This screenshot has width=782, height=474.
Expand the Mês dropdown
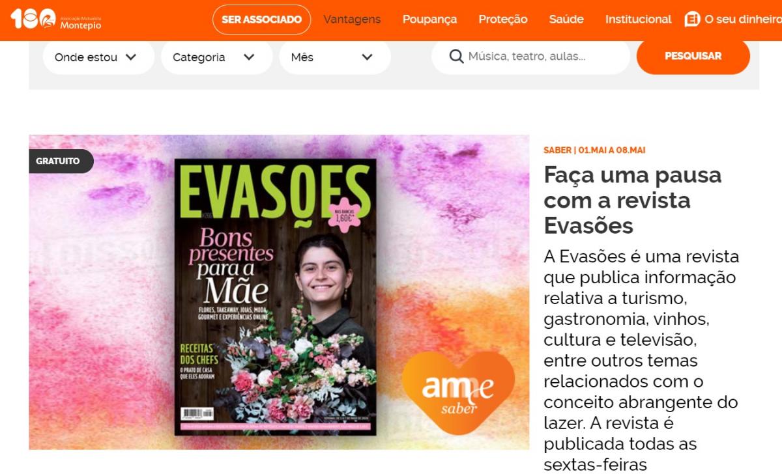[335, 57]
